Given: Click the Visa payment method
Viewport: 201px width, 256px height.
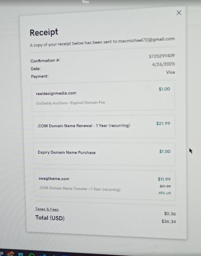Looking at the screenshot, I should (170, 72).
